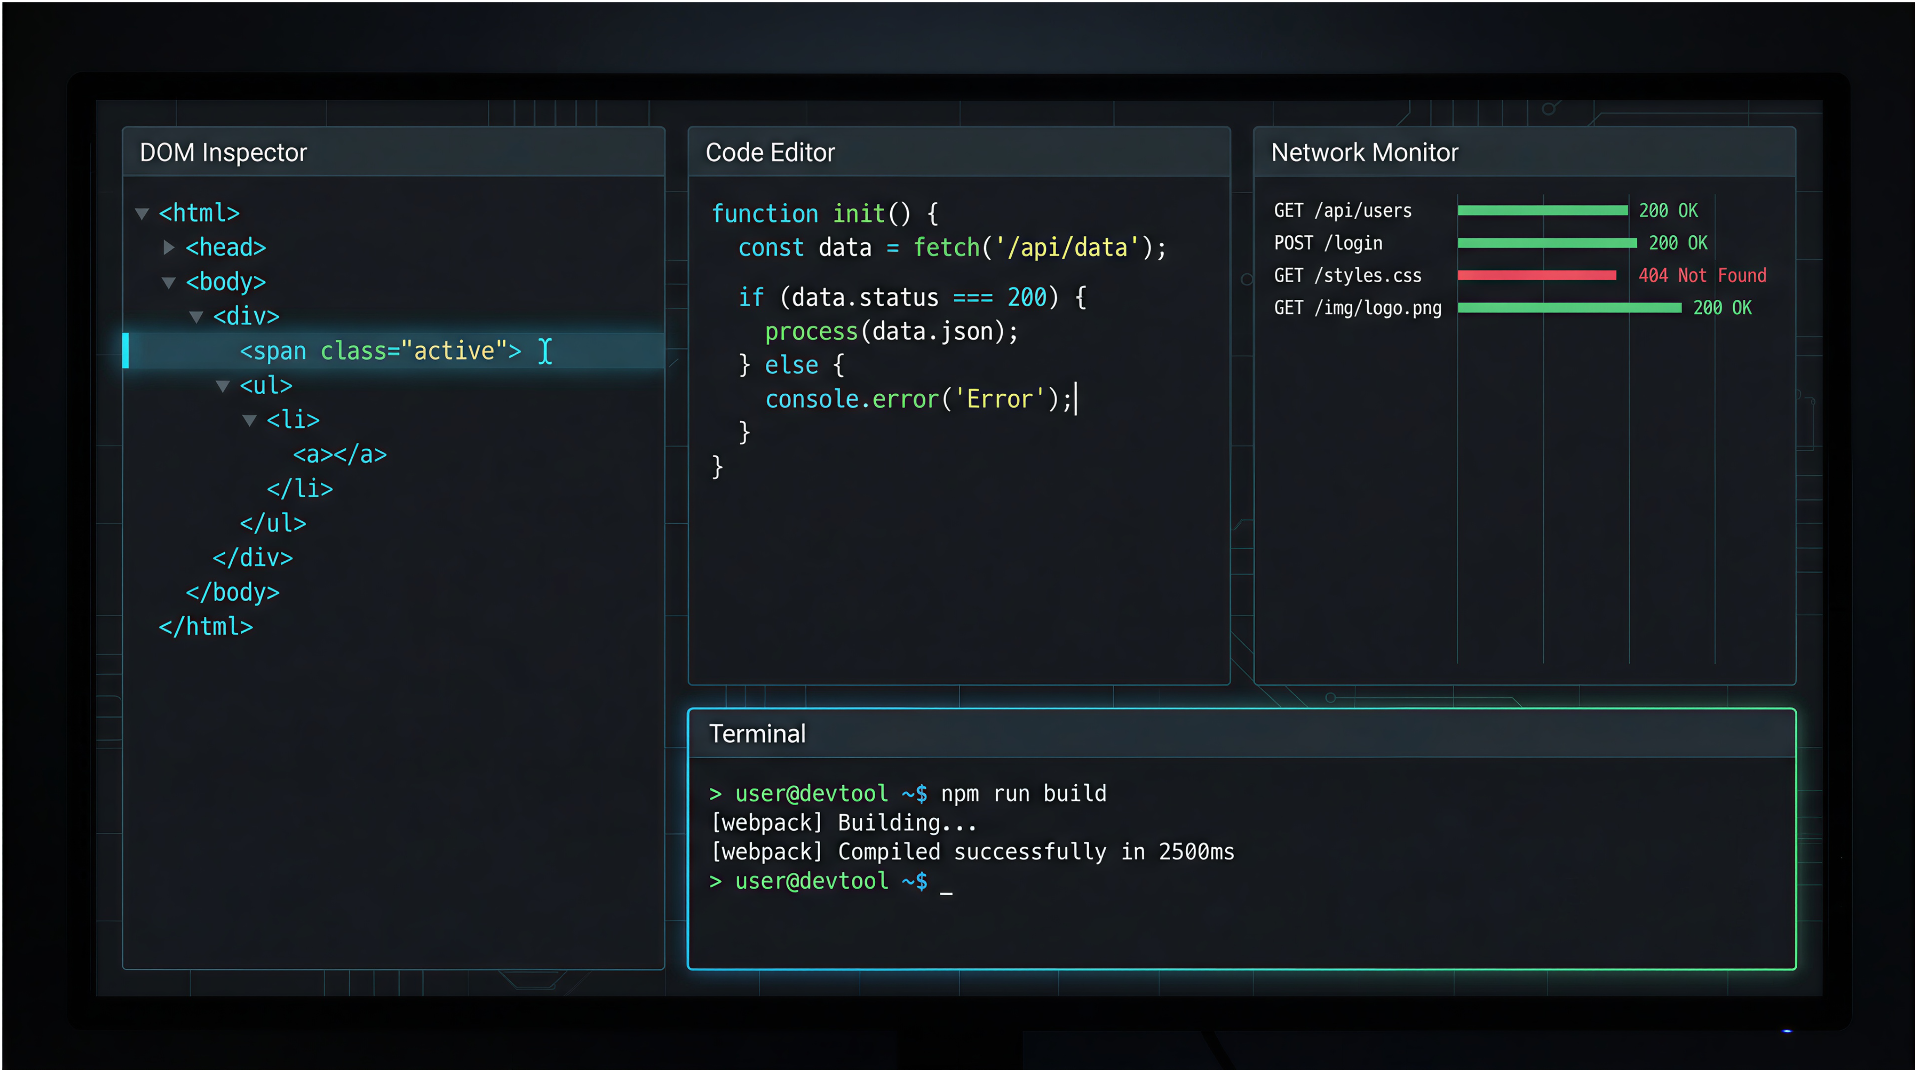1915x1070 pixels.
Task: Select the closing </html> tag
Action: click(x=206, y=626)
